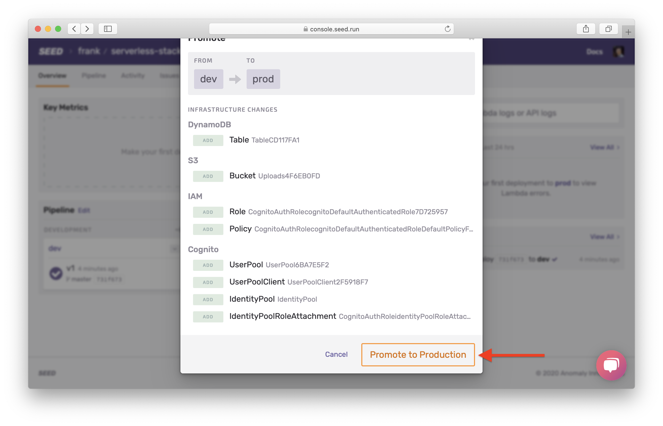Click the ADD icon next to IAM Policy

pyautogui.click(x=208, y=229)
